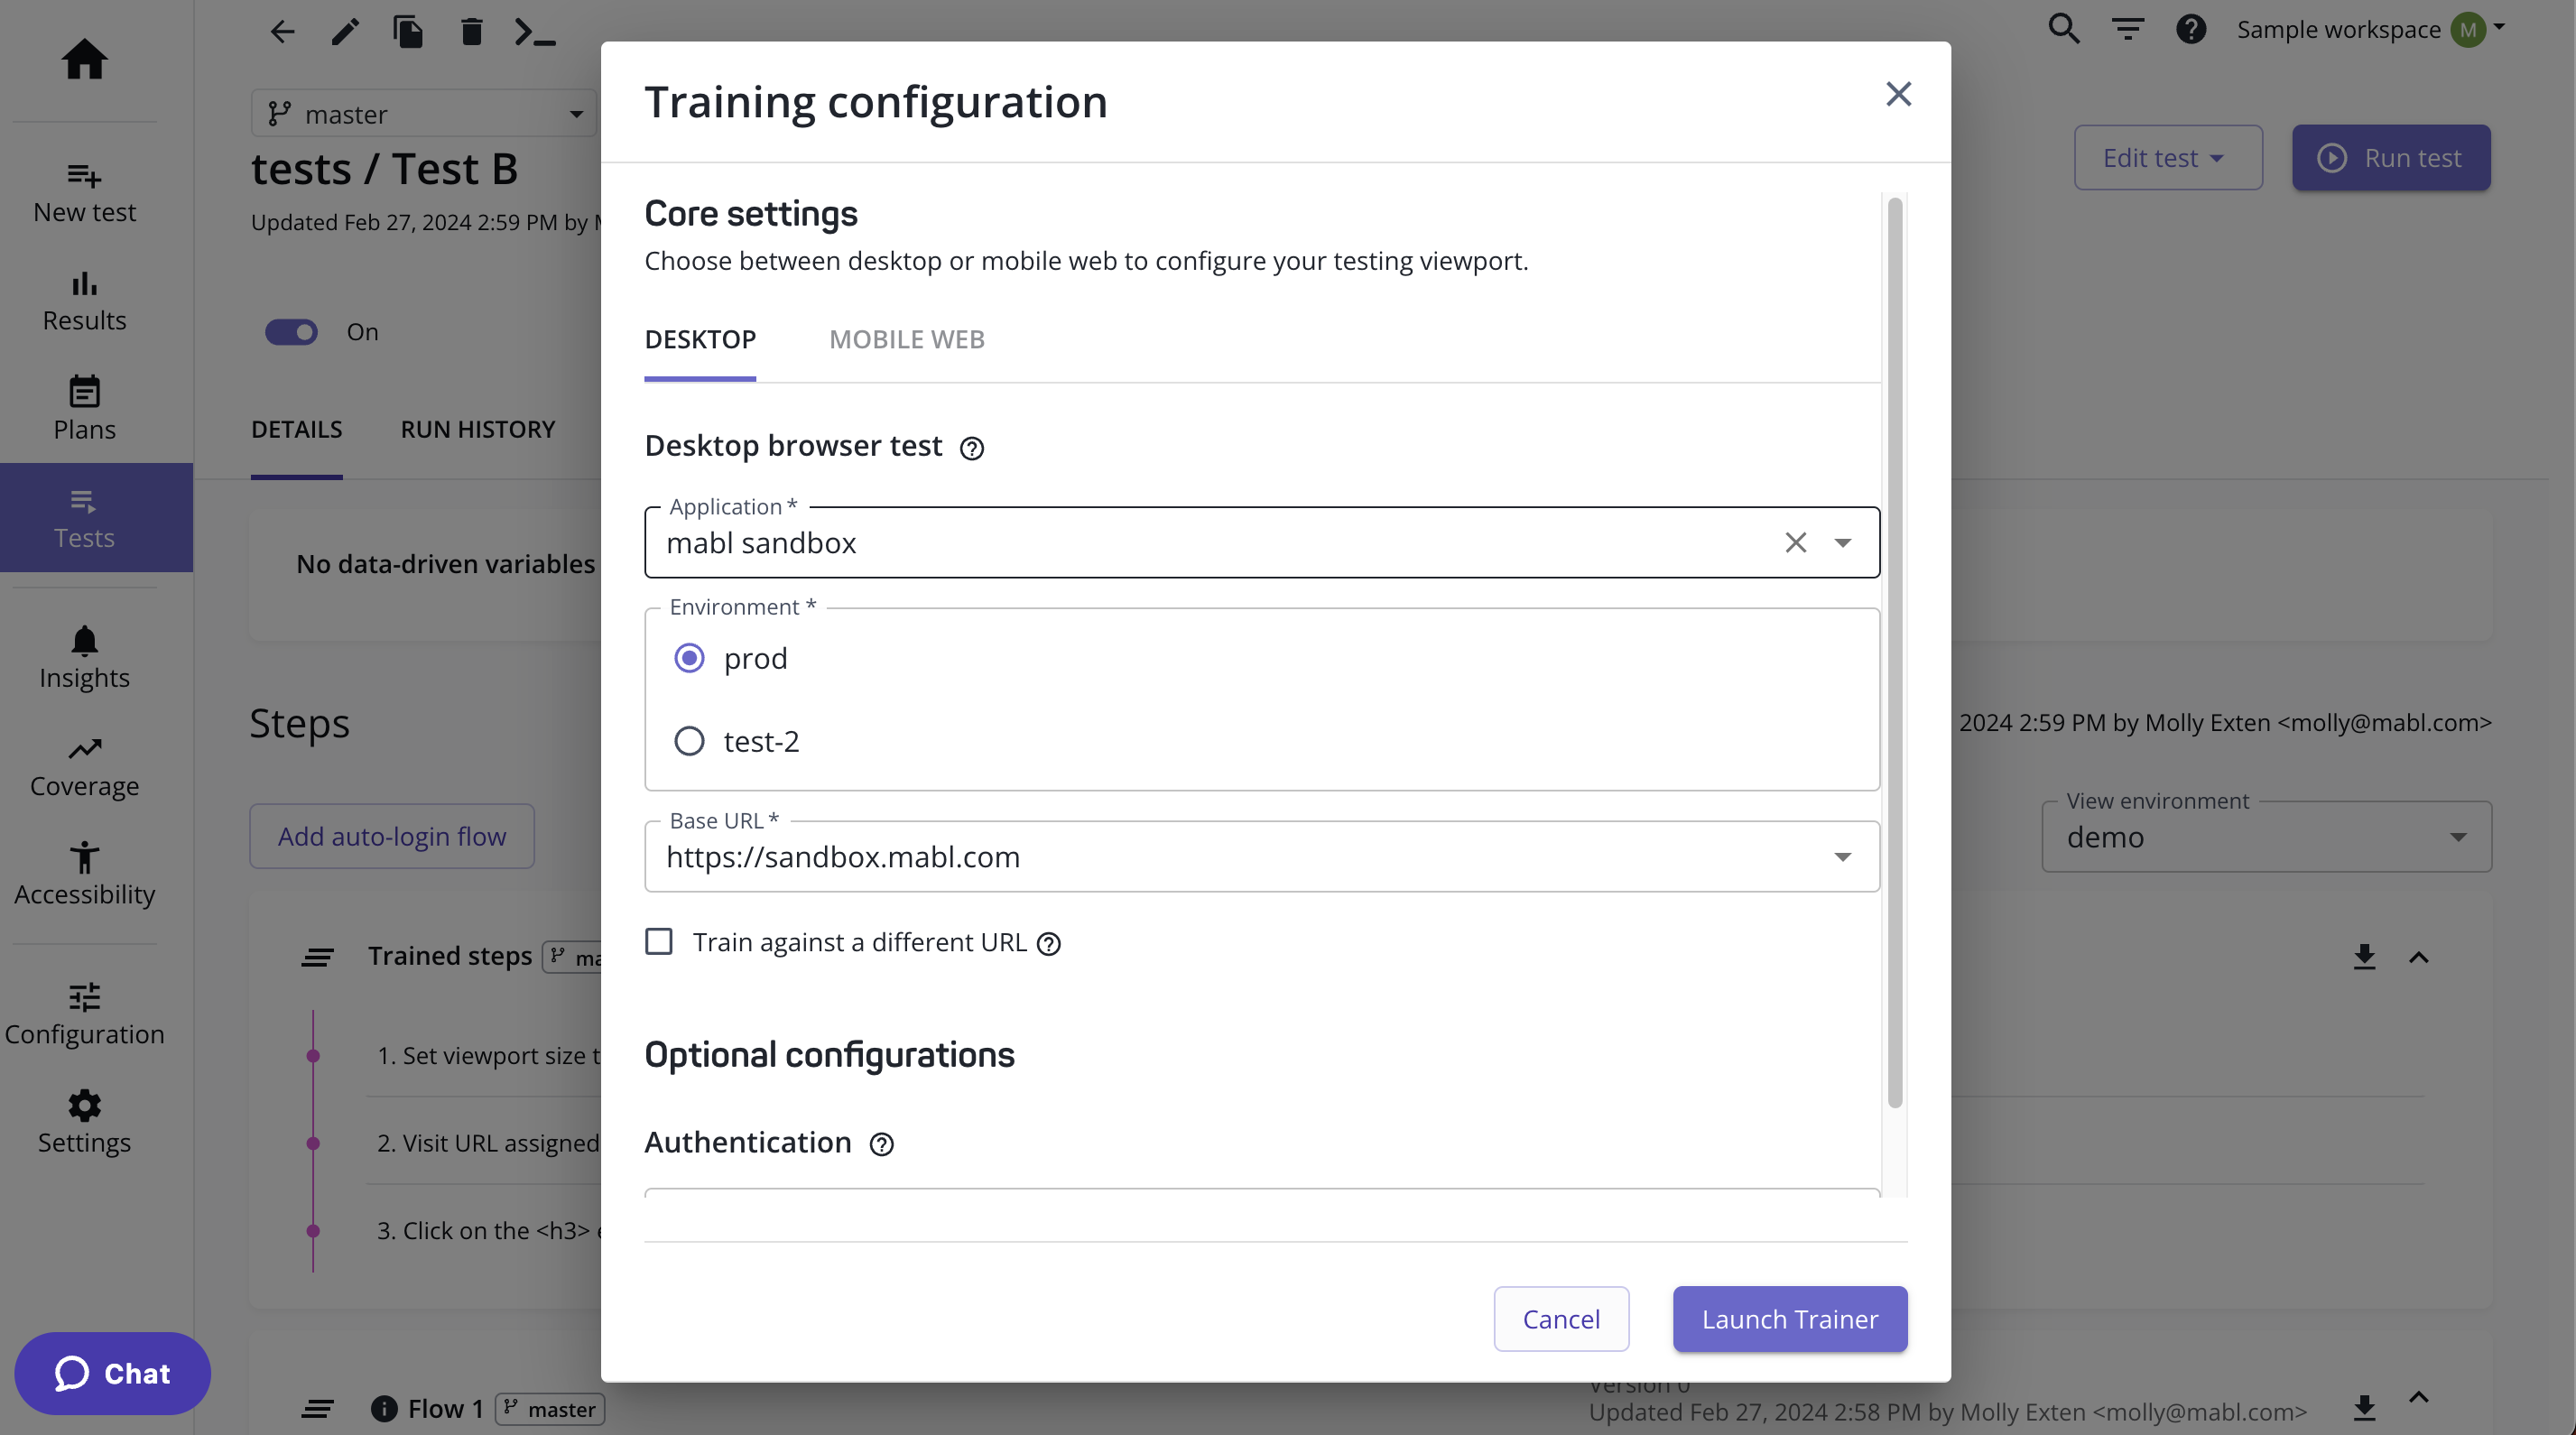Click the Launch Trainer button
The width and height of the screenshot is (2576, 1435).
[x=1789, y=1319]
